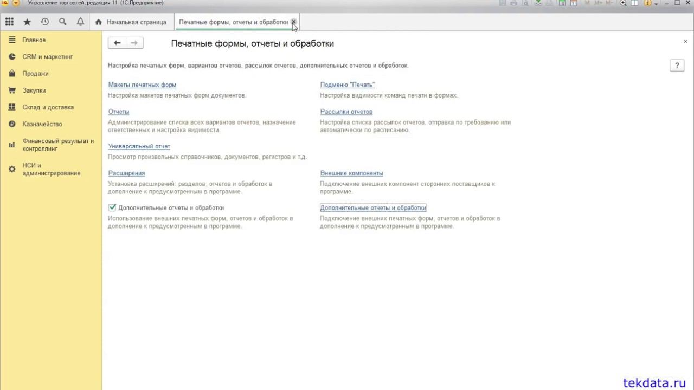Click the calendar icon in title bar
694x390 pixels.
click(574, 3)
